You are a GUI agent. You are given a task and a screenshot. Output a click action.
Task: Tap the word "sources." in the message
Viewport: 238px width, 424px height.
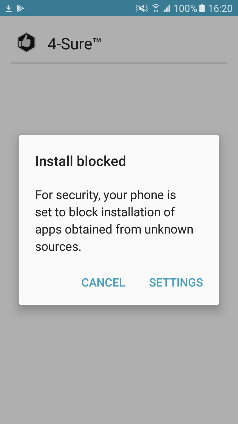point(58,247)
